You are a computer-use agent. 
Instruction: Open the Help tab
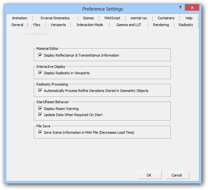[x=189, y=18]
